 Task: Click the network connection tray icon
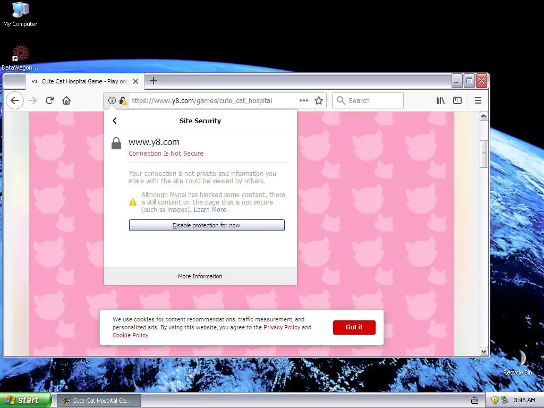[505, 401]
